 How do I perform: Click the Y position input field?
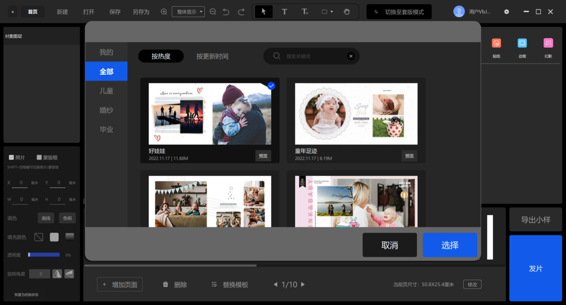pos(58,183)
